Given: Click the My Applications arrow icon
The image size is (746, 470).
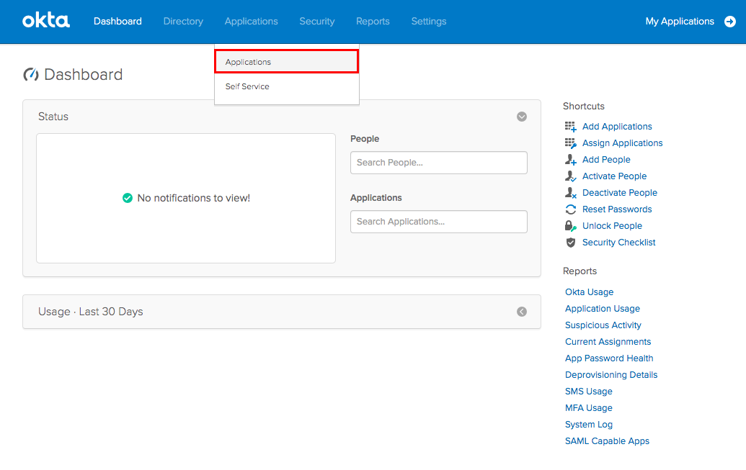Looking at the screenshot, I should coord(729,22).
